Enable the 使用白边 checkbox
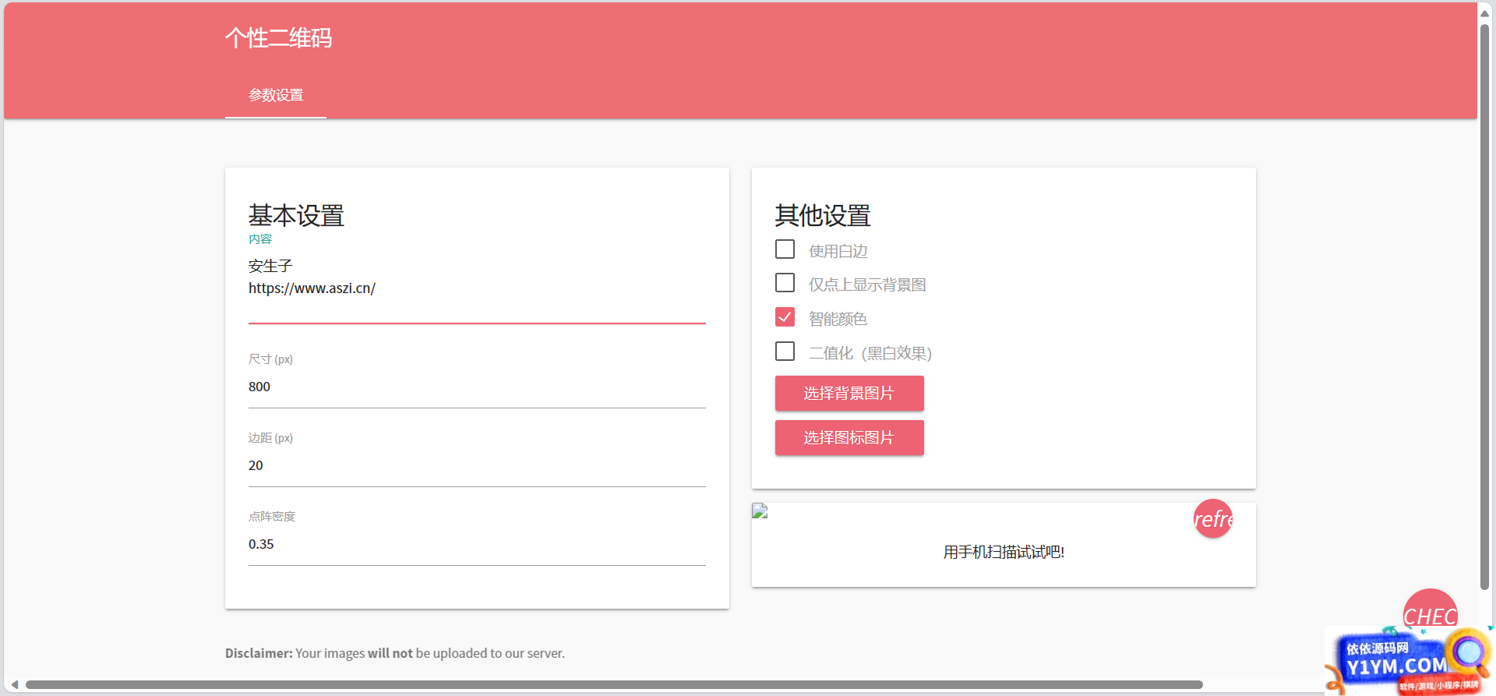This screenshot has height=696, width=1496. pos(785,249)
